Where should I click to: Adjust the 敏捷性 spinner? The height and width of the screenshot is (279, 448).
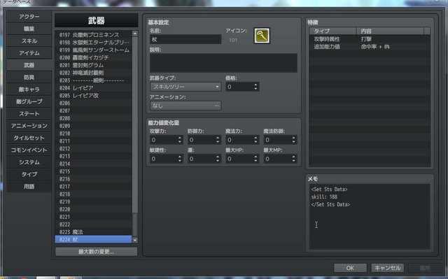(180, 159)
